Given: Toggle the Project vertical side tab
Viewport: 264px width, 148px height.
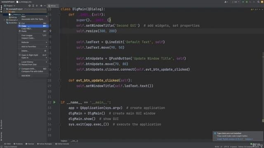Looking at the screenshot, I should point(1,9).
